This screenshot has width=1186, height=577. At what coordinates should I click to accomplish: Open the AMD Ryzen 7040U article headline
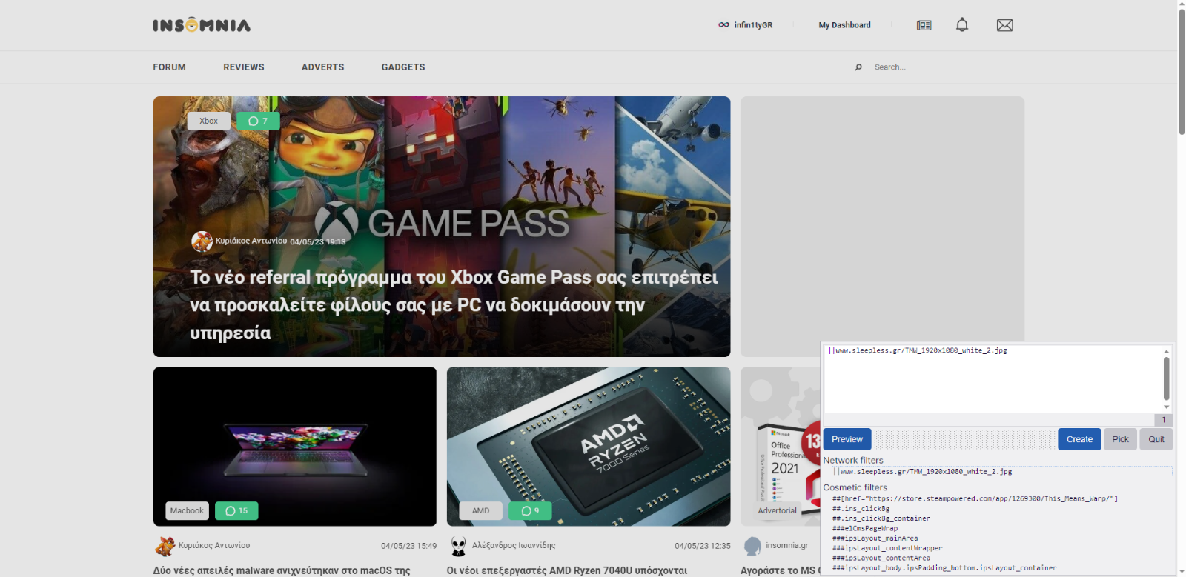pos(567,570)
